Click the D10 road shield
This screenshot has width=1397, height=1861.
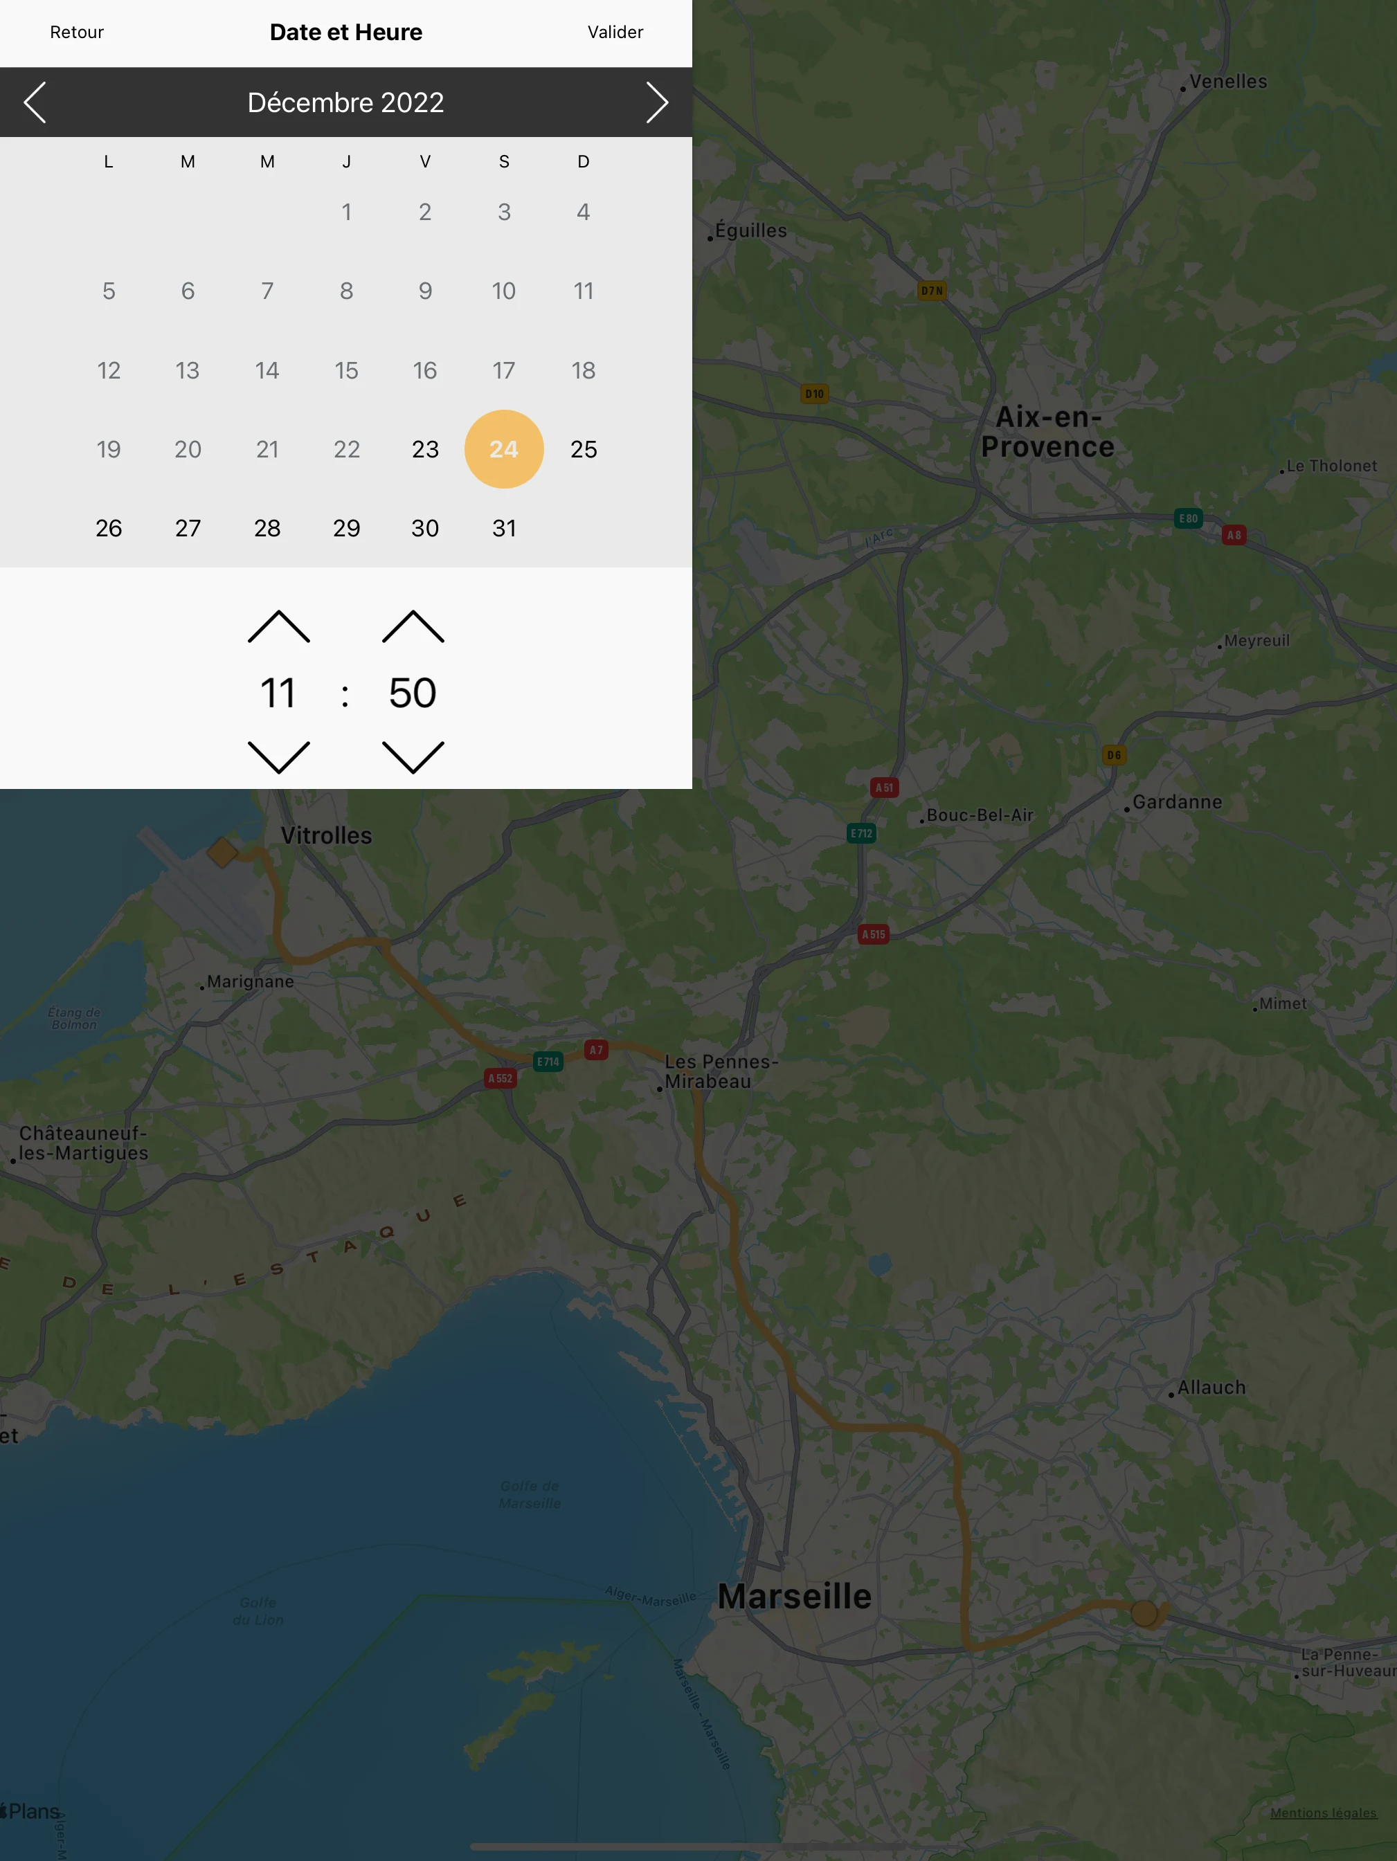coord(815,394)
